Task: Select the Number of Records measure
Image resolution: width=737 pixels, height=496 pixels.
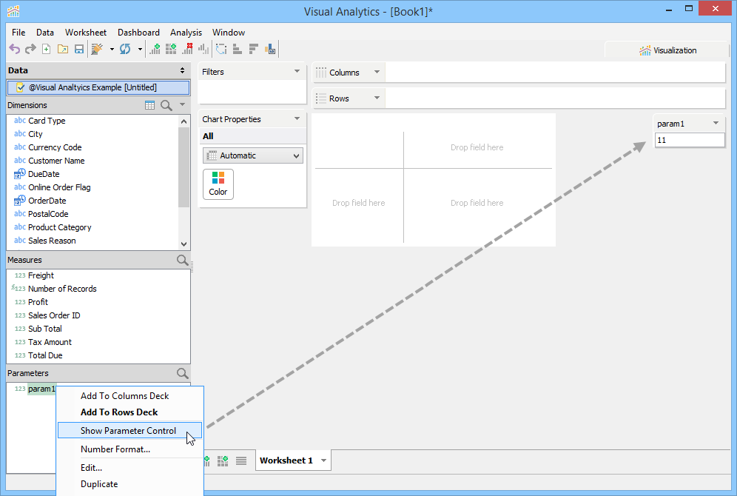Action: (62, 289)
